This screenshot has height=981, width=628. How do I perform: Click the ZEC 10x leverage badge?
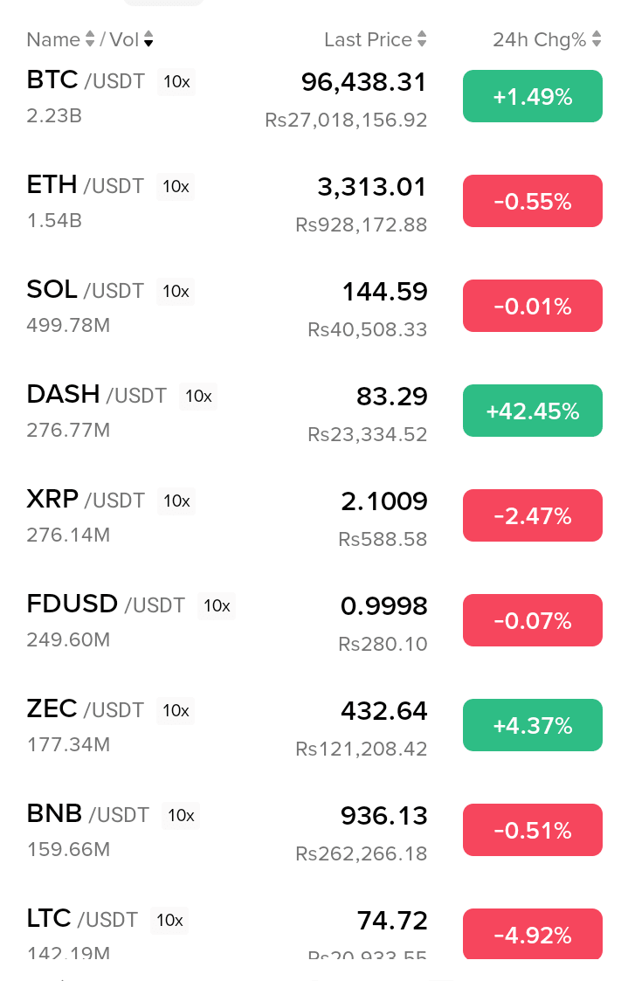(176, 710)
